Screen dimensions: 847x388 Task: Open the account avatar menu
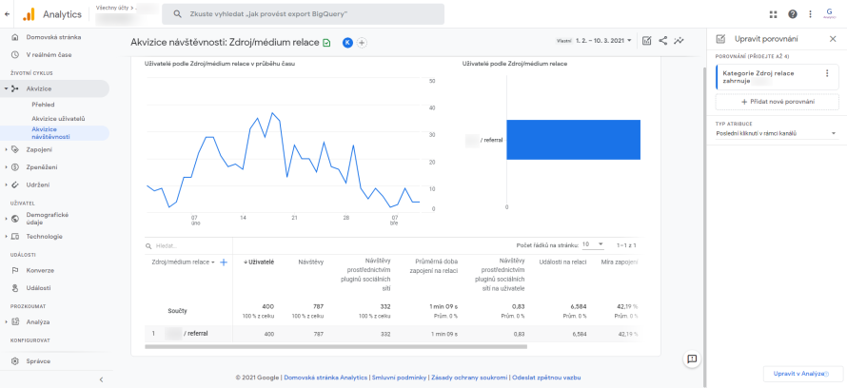click(x=830, y=14)
